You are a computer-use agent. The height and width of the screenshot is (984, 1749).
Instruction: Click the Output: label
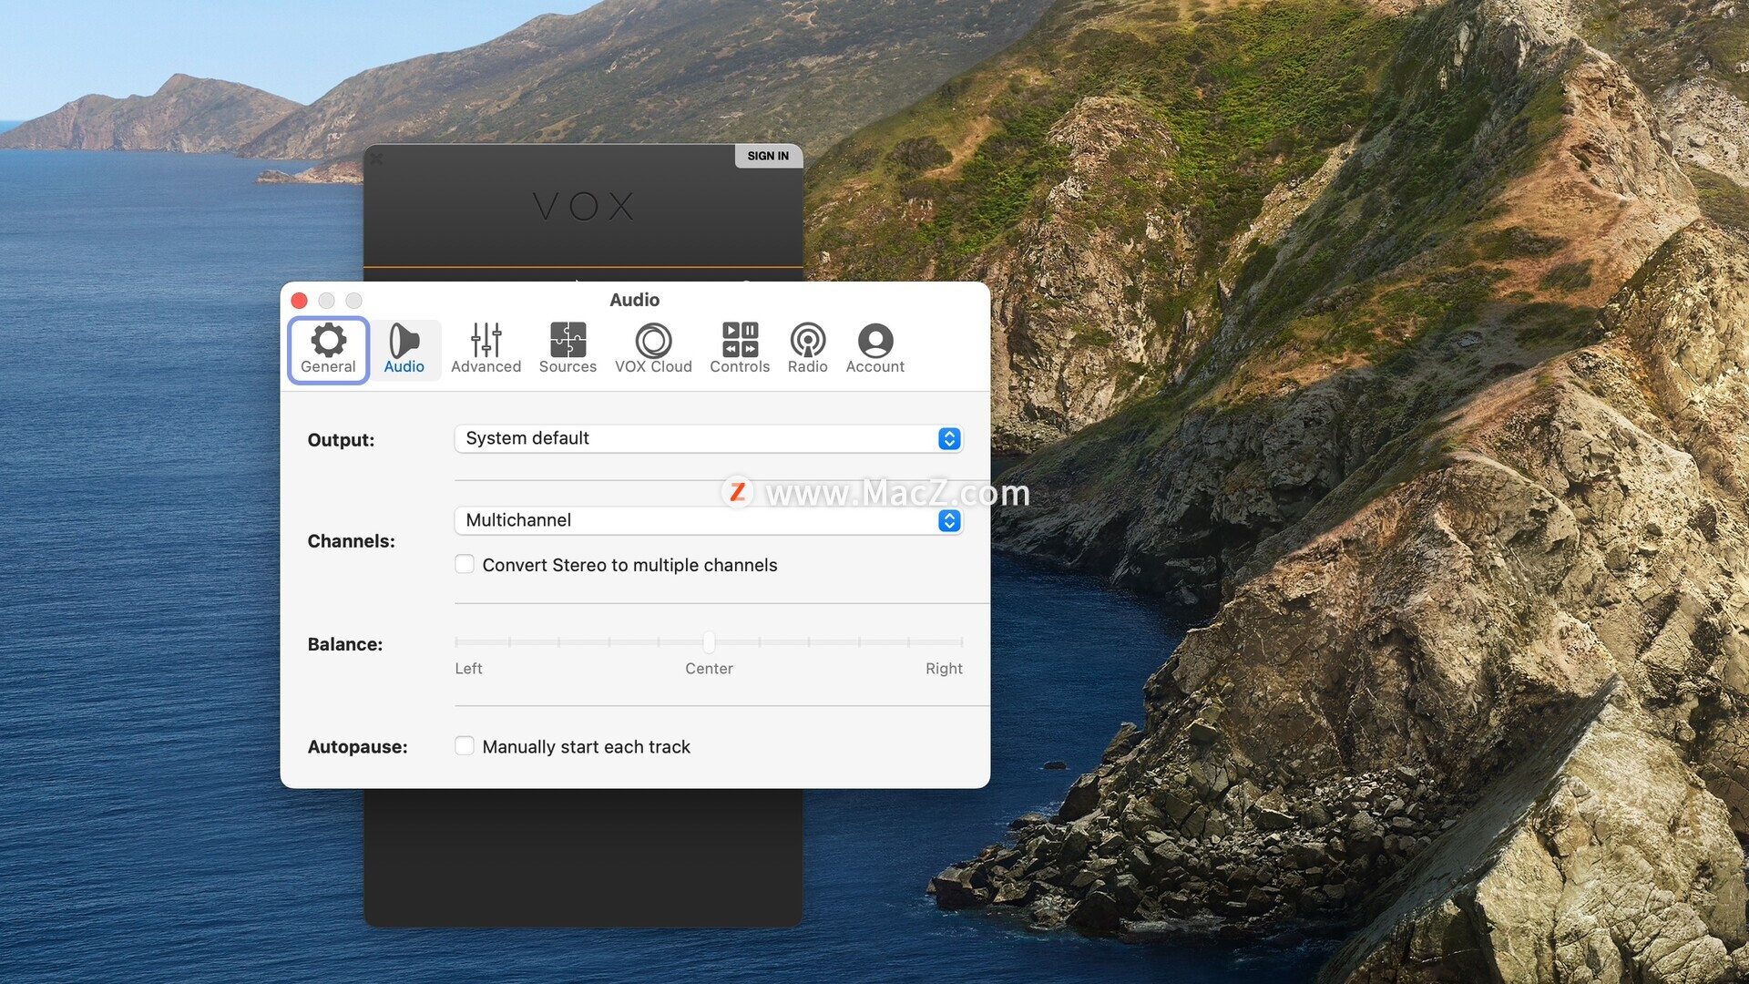(x=341, y=440)
